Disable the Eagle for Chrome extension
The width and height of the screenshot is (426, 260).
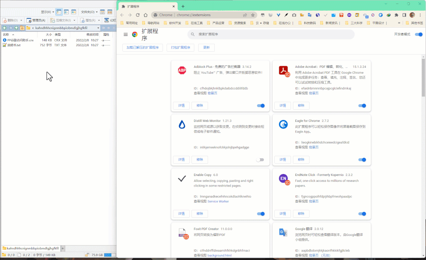[362, 159]
